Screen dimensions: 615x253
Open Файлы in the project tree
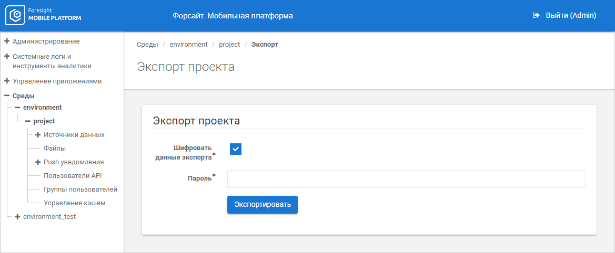[55, 149]
